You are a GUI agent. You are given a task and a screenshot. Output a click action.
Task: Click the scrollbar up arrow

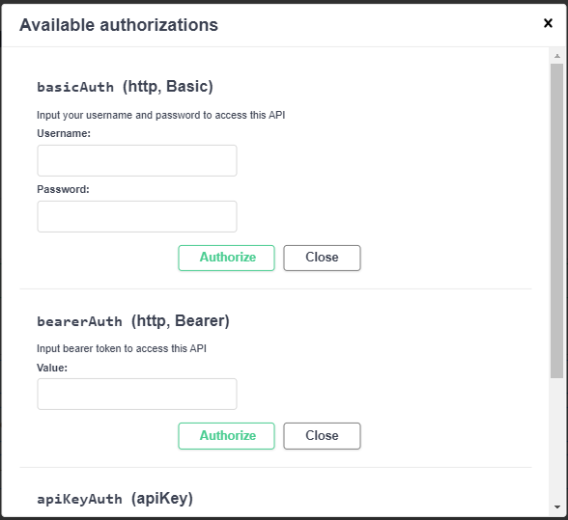click(x=557, y=56)
